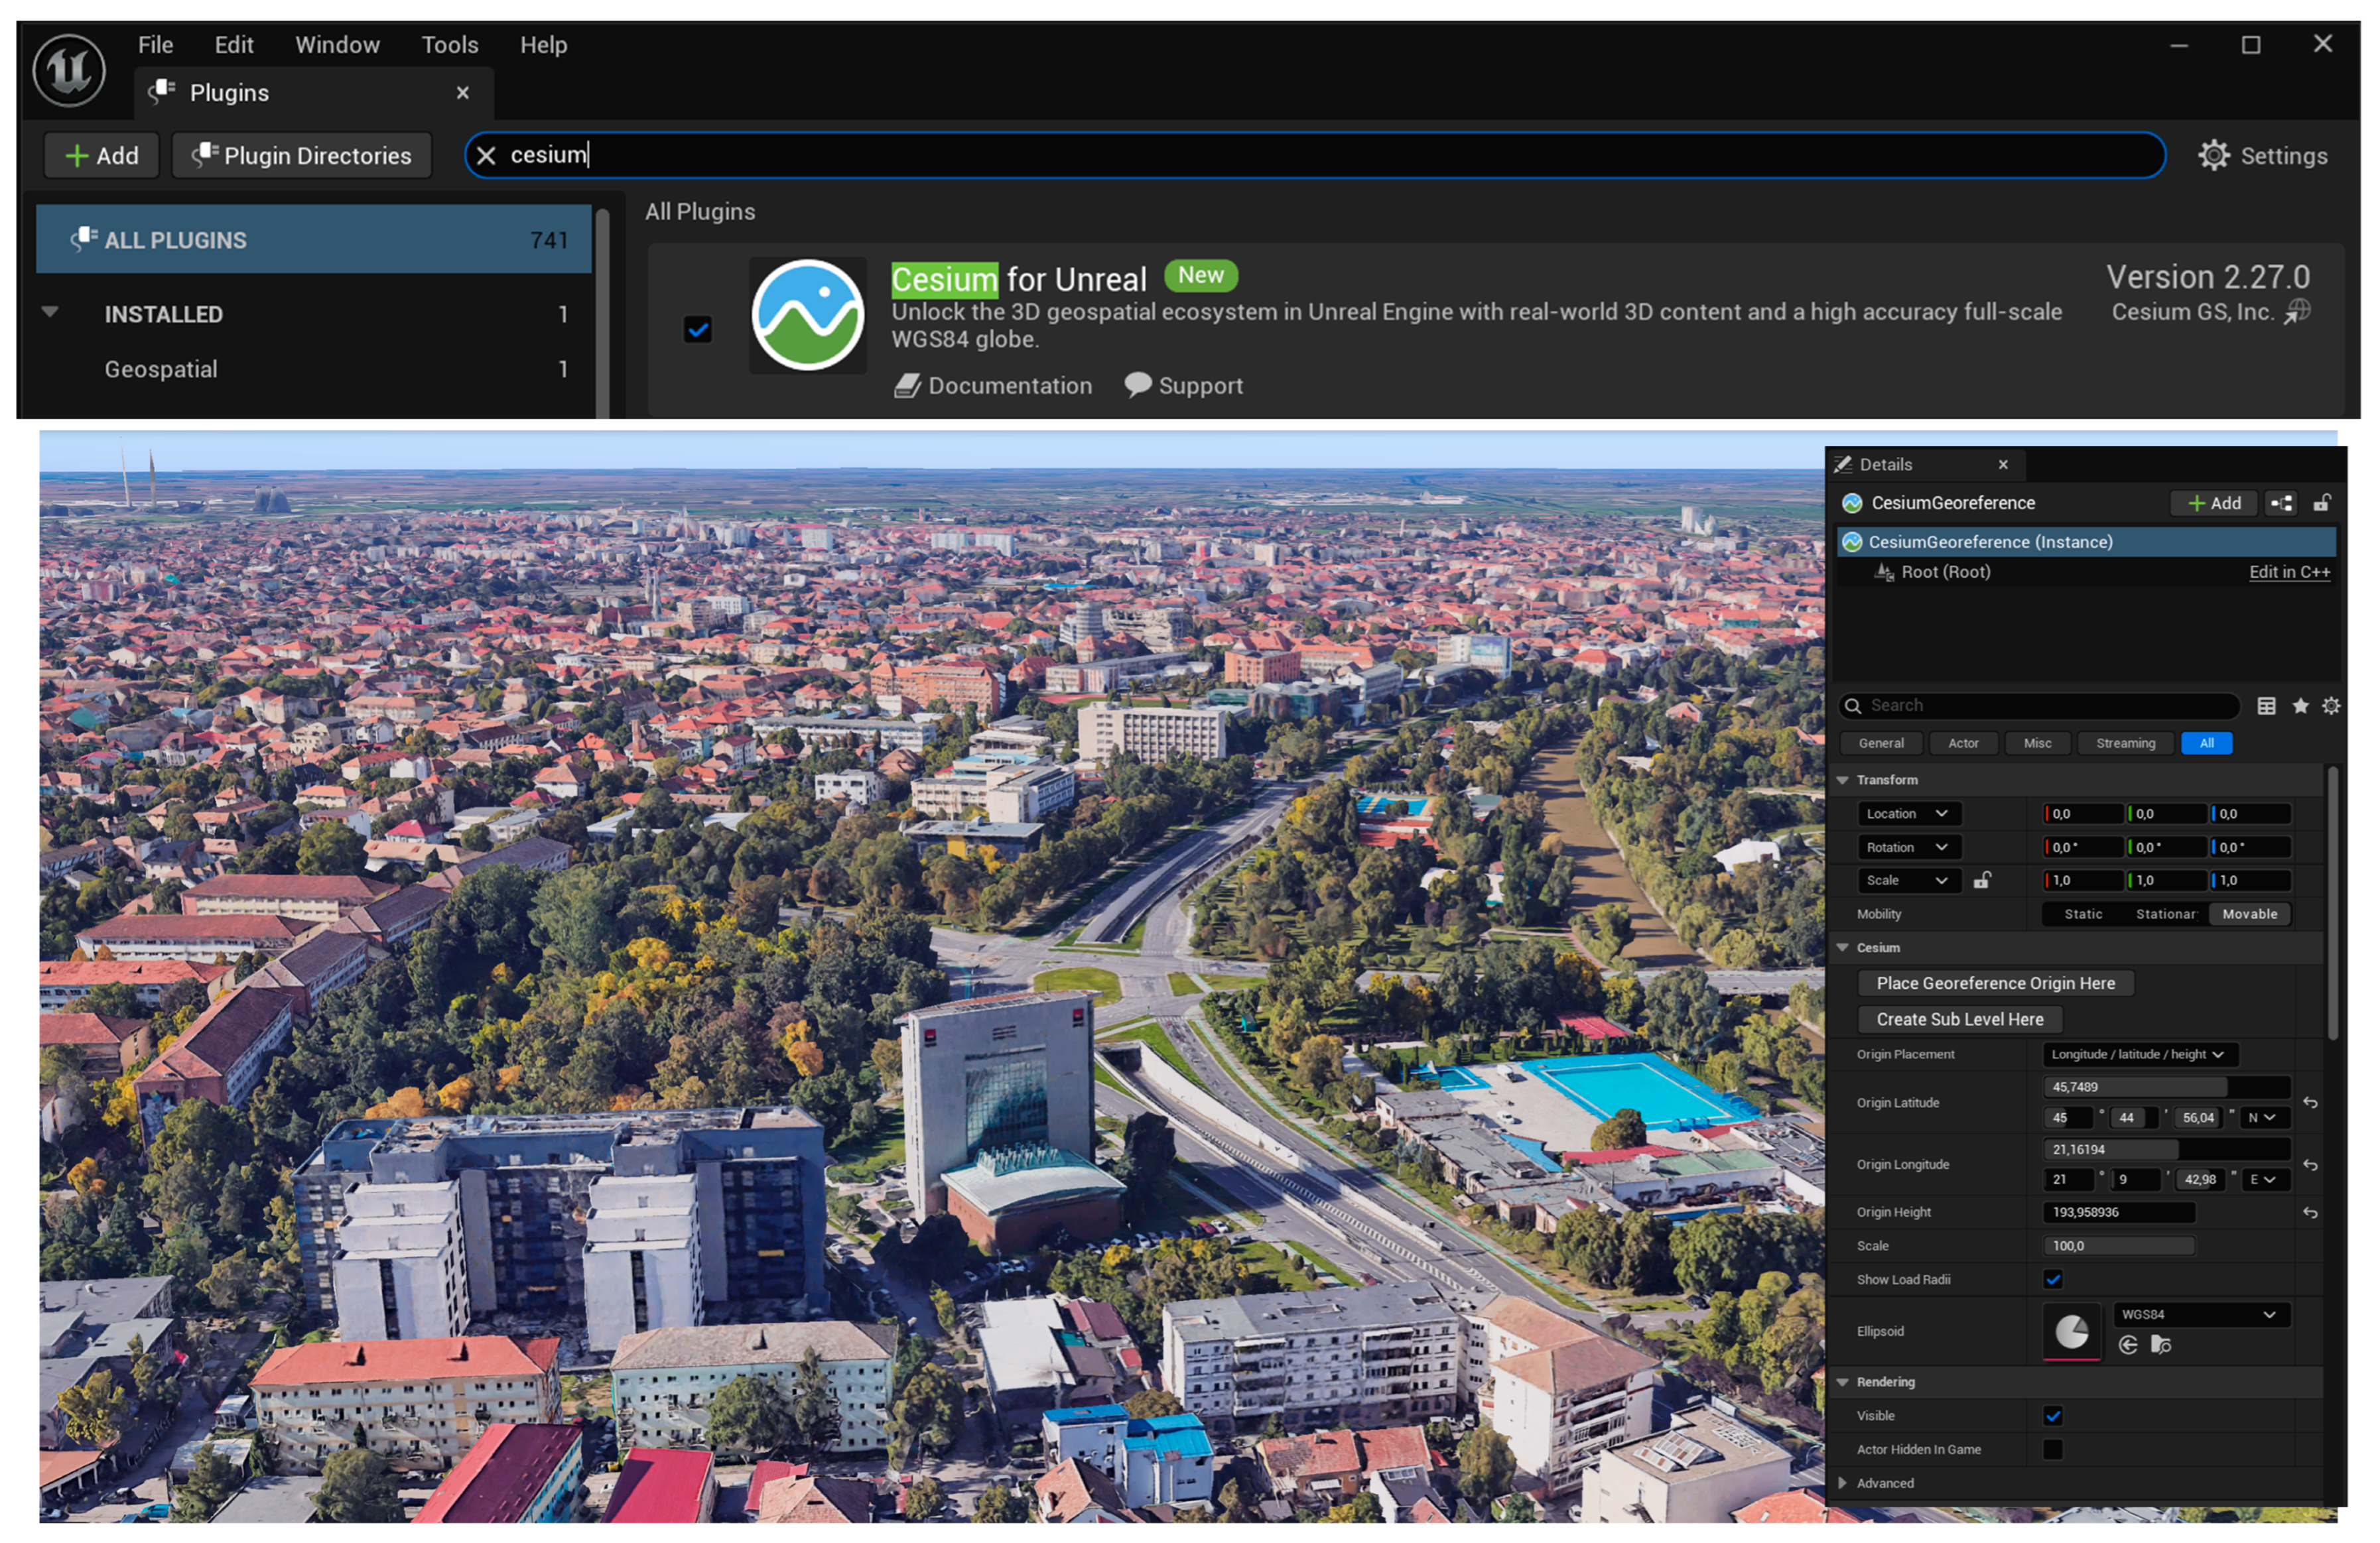
Task: Click the Unreal Engine logo icon
Action: [69, 70]
